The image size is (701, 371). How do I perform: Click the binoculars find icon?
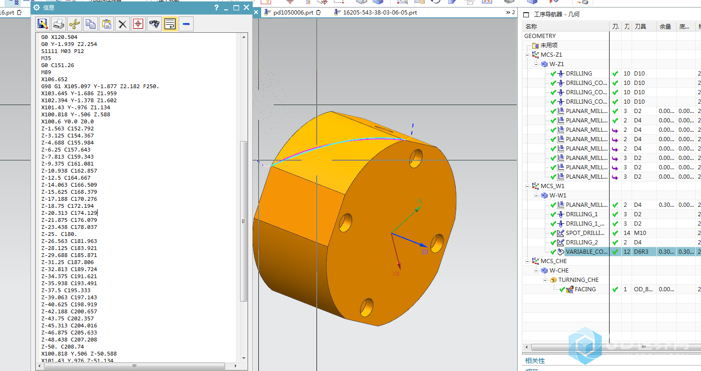(154, 24)
